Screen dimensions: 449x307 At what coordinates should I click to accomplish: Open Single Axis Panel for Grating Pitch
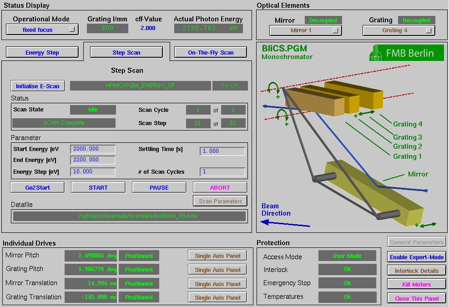(x=217, y=270)
